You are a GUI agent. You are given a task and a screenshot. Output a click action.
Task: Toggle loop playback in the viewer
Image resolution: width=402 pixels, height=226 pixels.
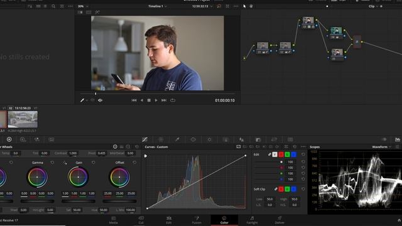173,100
